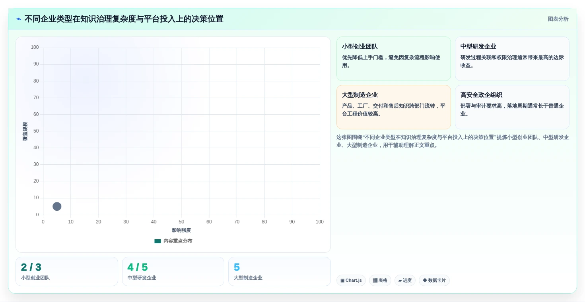
Task: Click the gray bubble data point on chart
Action: pyautogui.click(x=57, y=206)
